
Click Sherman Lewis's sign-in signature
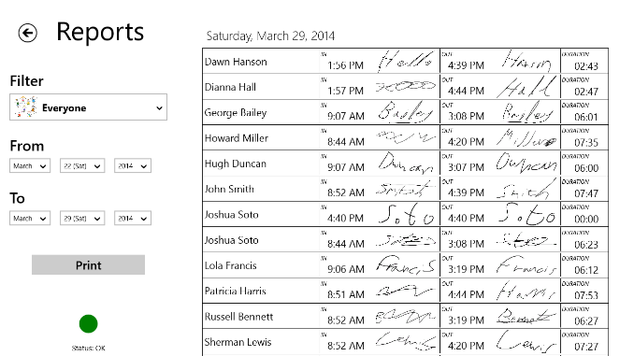406,341
